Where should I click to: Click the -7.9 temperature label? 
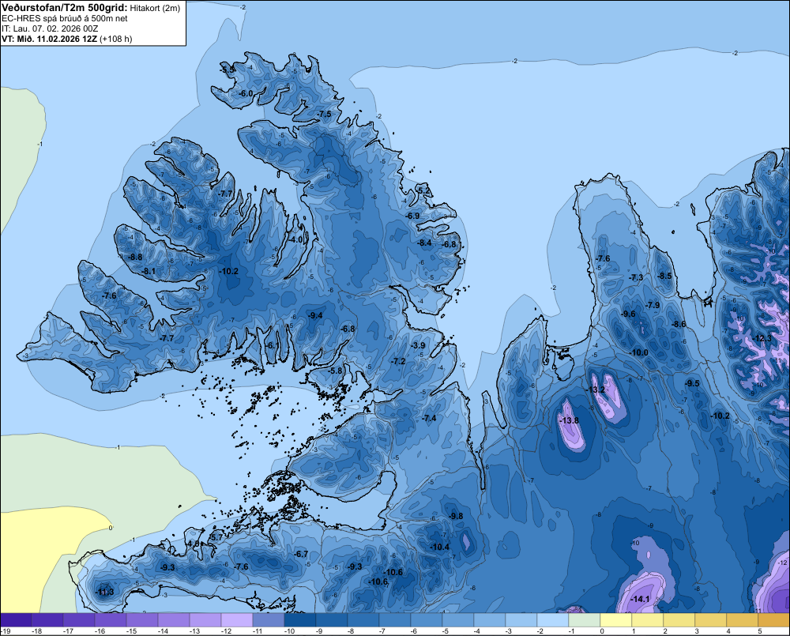coord(653,305)
